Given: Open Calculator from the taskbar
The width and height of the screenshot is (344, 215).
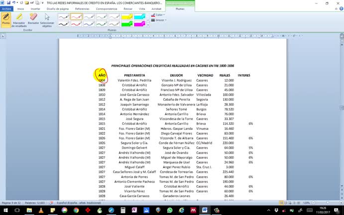Looking at the screenshot, I should [x=123, y=211].
